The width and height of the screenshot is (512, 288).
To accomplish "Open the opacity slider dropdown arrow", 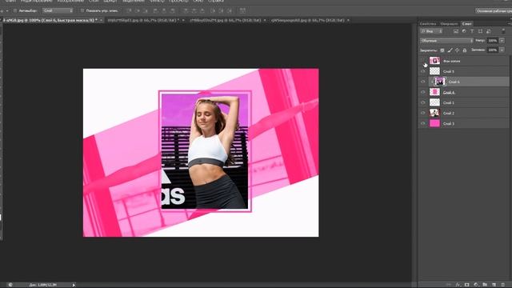I will 502,41.
